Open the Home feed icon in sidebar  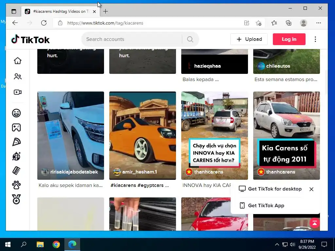click(18, 61)
